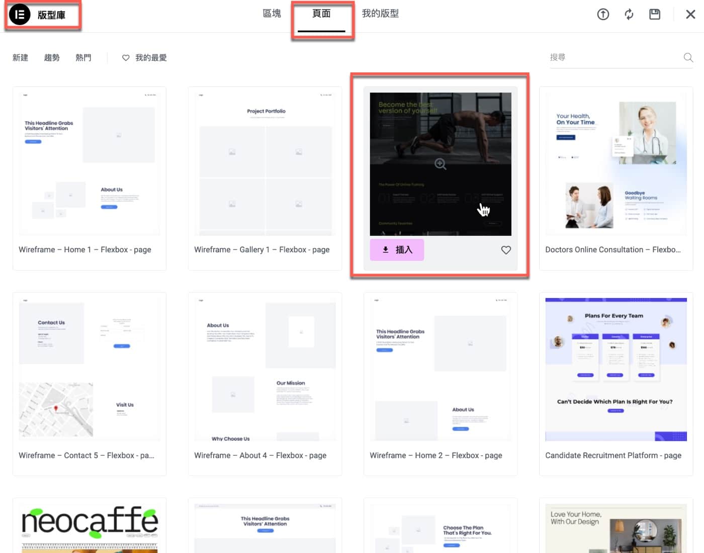The height and width of the screenshot is (553, 704).
Task: Open the Choose The Plan template thumbnail
Action: point(441,528)
